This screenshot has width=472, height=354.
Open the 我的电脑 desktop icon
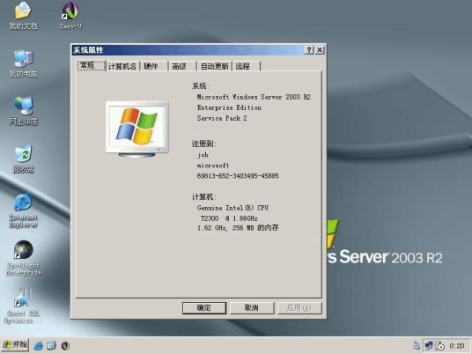point(23,63)
